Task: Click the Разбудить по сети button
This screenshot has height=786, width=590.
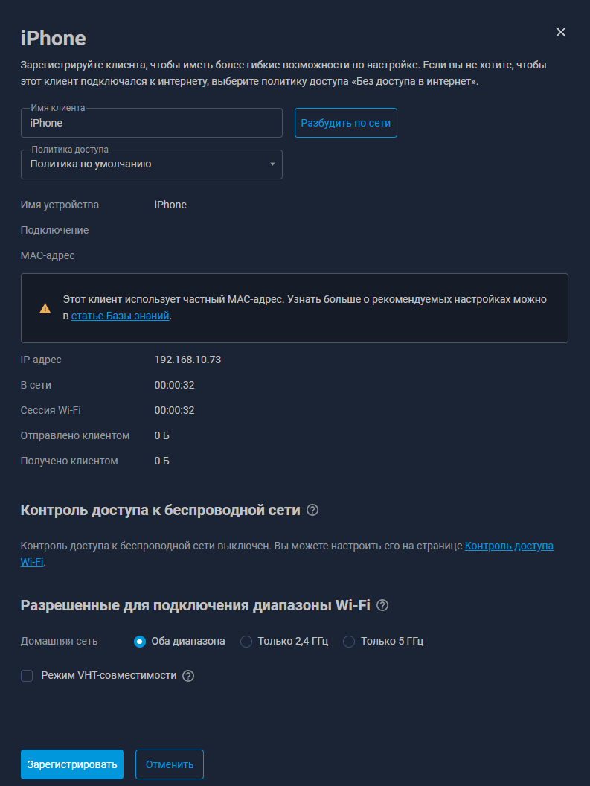Action: point(346,123)
